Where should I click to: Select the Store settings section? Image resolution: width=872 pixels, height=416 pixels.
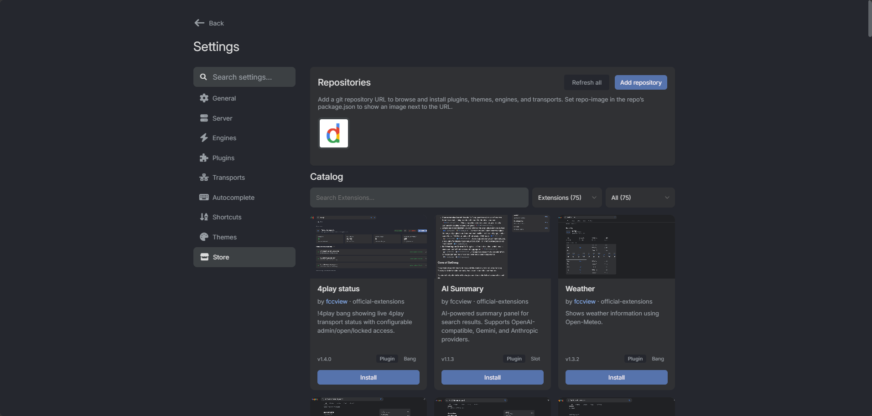244,257
